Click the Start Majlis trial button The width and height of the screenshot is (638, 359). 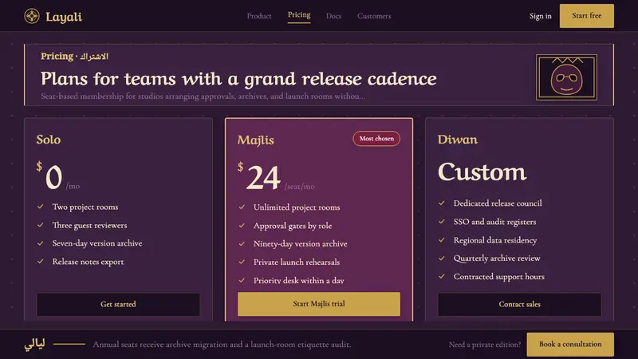(x=319, y=304)
